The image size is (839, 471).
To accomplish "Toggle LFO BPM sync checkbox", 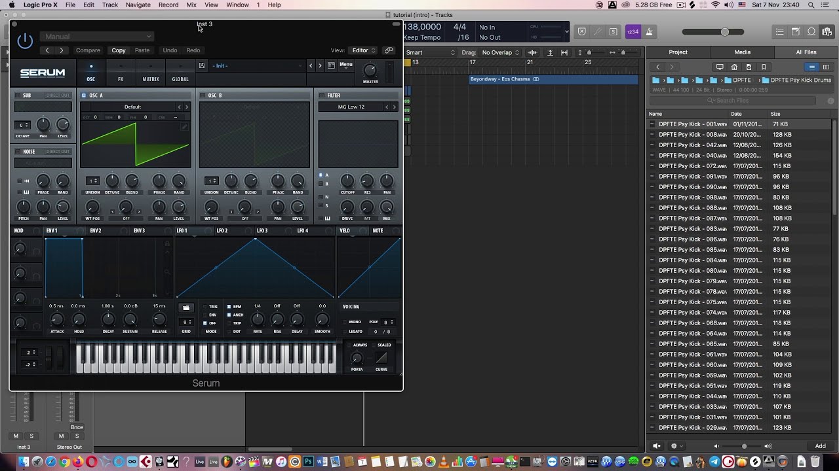I will [x=229, y=306].
